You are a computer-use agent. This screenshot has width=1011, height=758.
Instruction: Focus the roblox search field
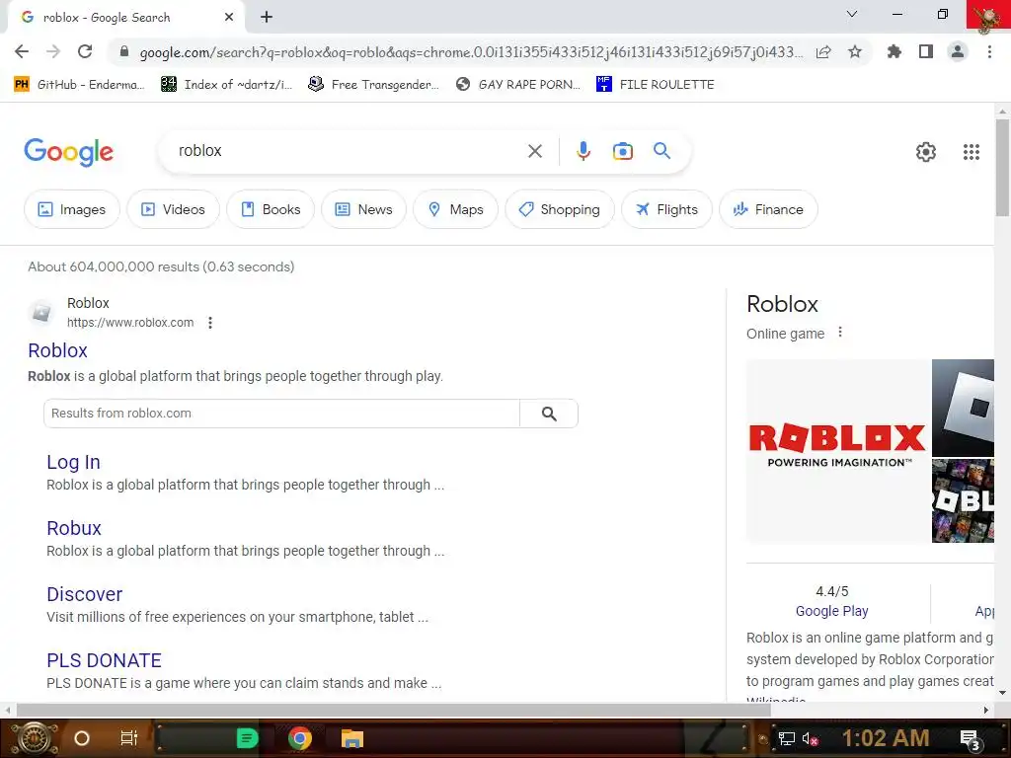pyautogui.click(x=345, y=151)
